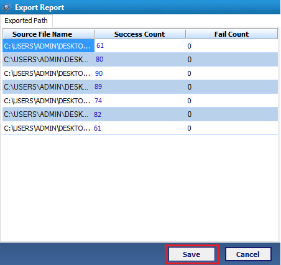Select the row with success count 82
The height and width of the screenshot is (265, 281).
(140, 114)
